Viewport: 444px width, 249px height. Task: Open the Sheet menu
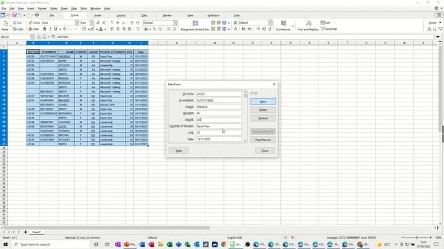coord(65,8)
